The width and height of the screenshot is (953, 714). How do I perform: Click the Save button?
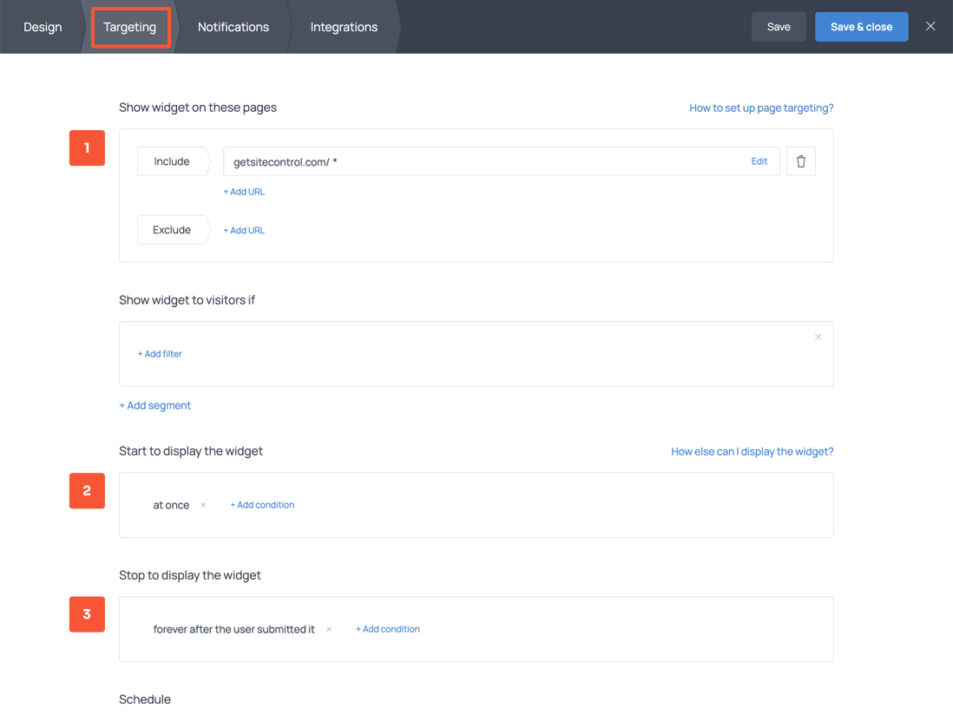(x=779, y=27)
